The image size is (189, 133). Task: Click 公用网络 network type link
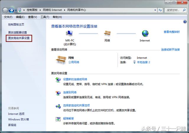[74, 62]
